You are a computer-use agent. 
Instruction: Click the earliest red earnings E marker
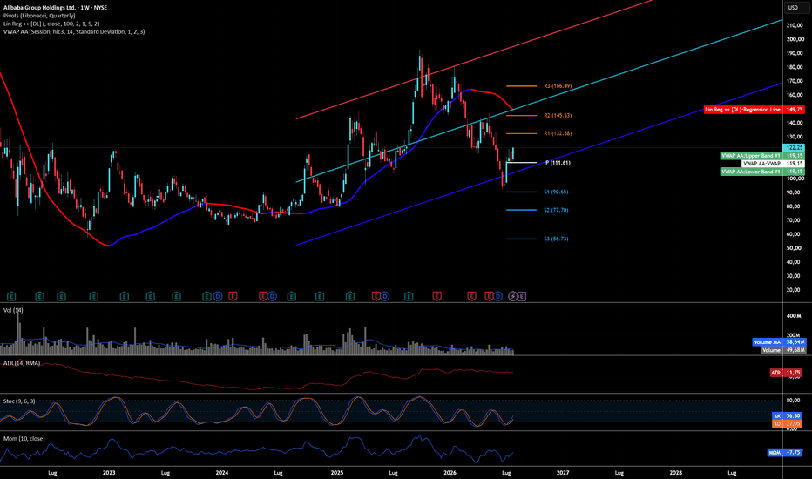[x=233, y=296]
